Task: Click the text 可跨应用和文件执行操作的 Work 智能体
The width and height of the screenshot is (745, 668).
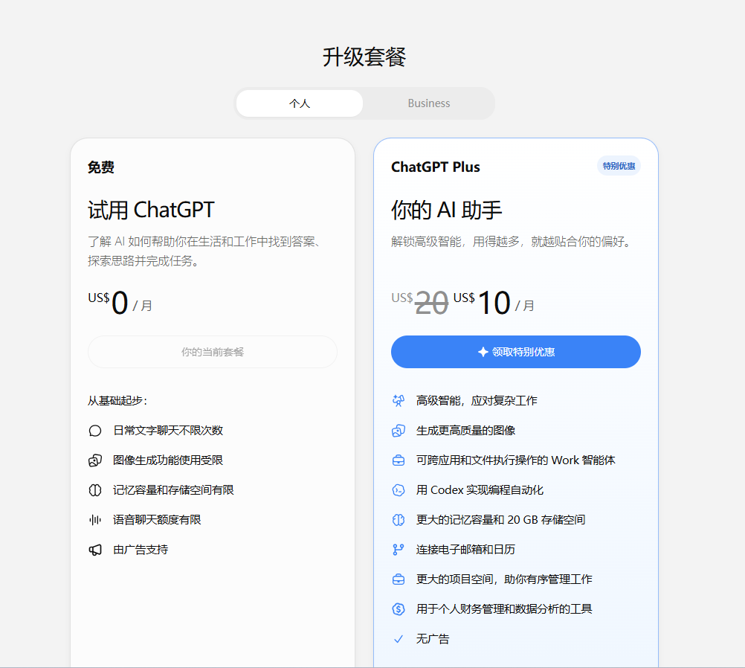Action: (515, 460)
